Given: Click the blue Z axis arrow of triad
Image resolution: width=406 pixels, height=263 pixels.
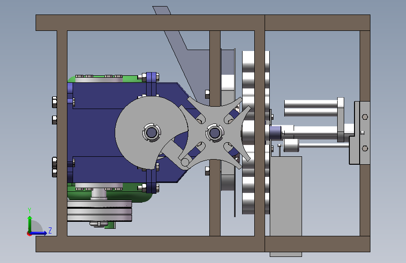Looking at the screenshot, I should (39, 233).
